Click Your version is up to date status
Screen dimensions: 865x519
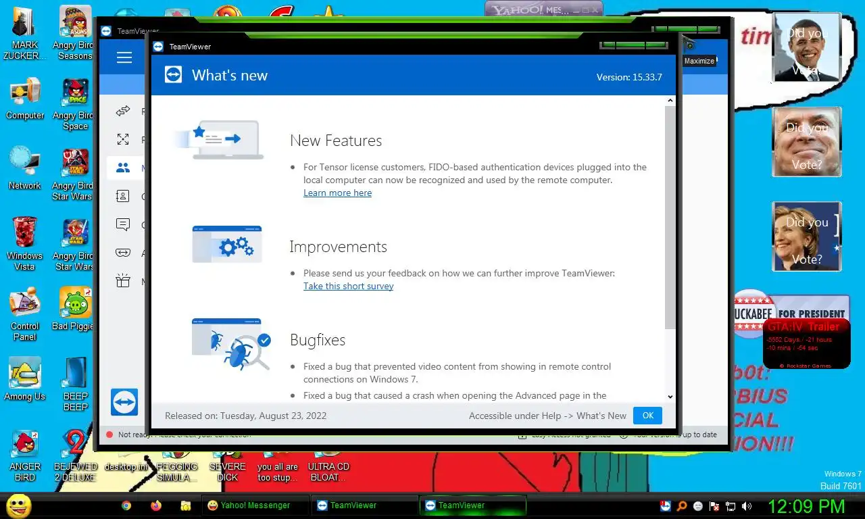pos(674,435)
